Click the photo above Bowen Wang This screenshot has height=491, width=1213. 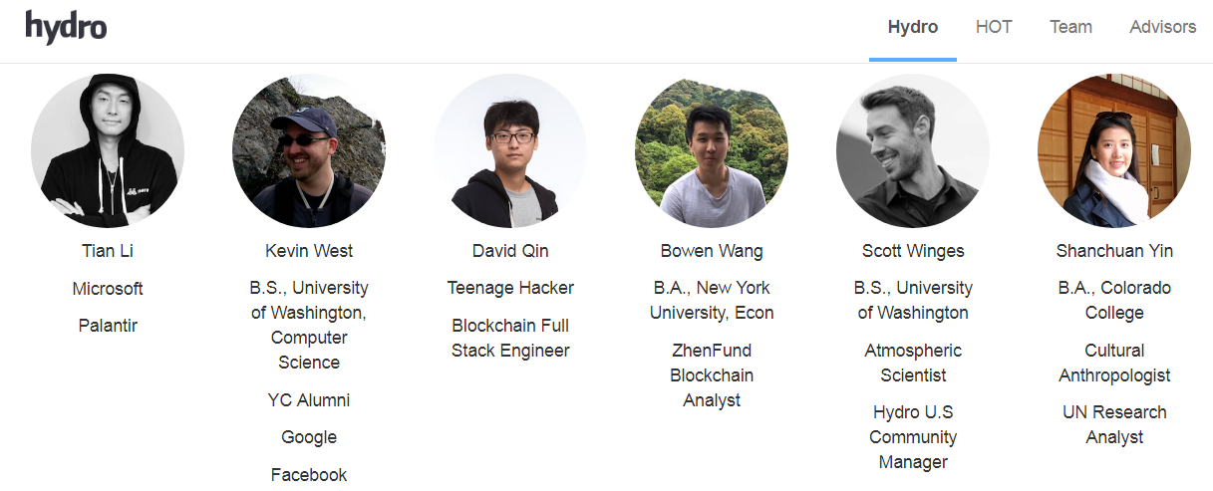(712, 150)
